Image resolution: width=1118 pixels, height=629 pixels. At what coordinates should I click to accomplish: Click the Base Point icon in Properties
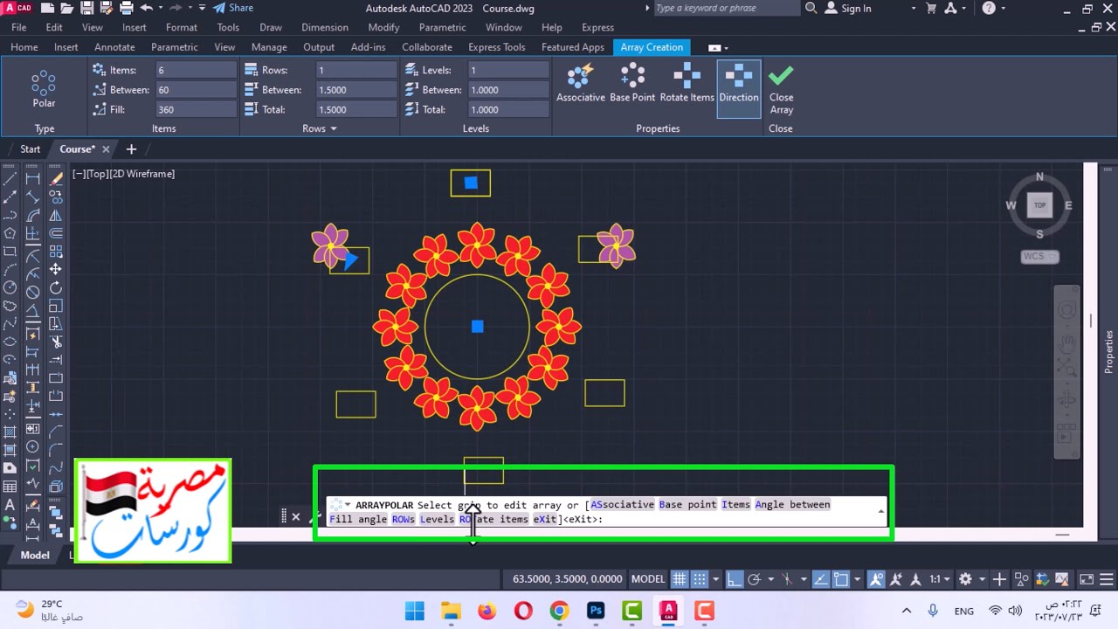pyautogui.click(x=632, y=84)
